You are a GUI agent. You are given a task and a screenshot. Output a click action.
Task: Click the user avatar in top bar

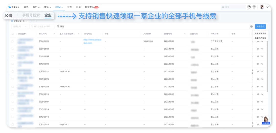(262, 7)
